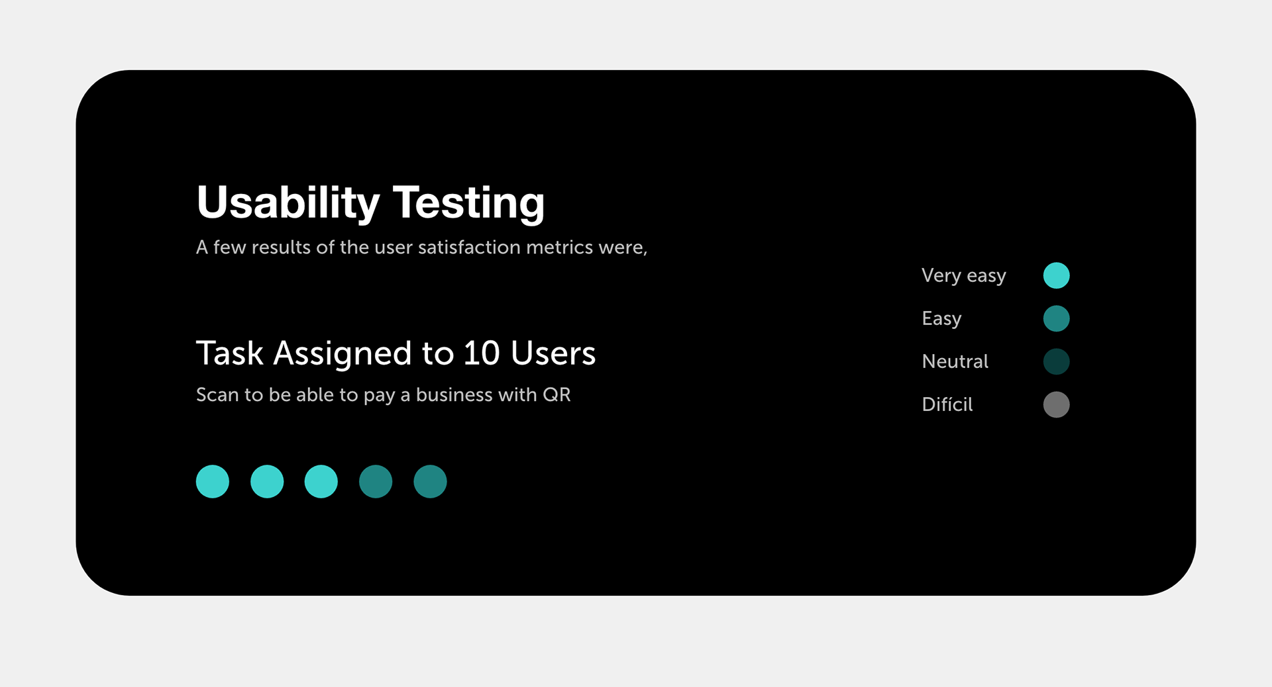The width and height of the screenshot is (1272, 687).
Task: Click the word Usability in the title
Action: pos(288,203)
